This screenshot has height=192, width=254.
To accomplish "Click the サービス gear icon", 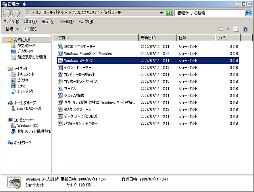I will tap(60, 88).
